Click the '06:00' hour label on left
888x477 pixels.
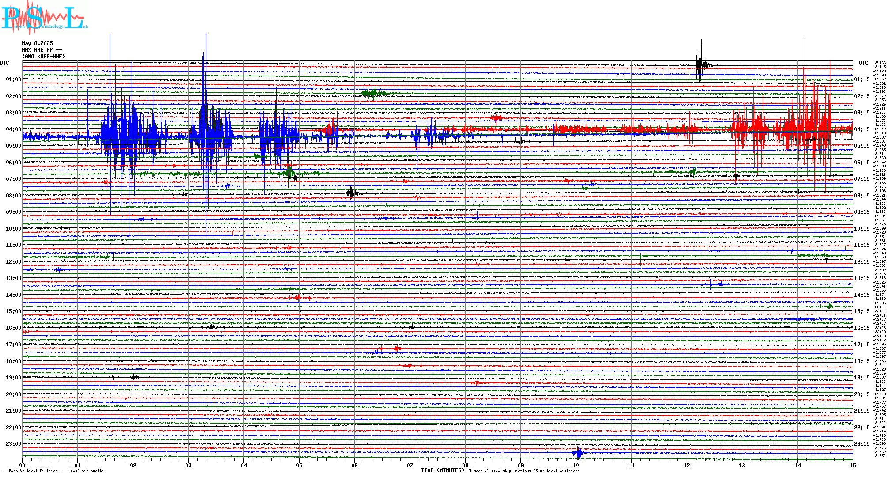13,163
